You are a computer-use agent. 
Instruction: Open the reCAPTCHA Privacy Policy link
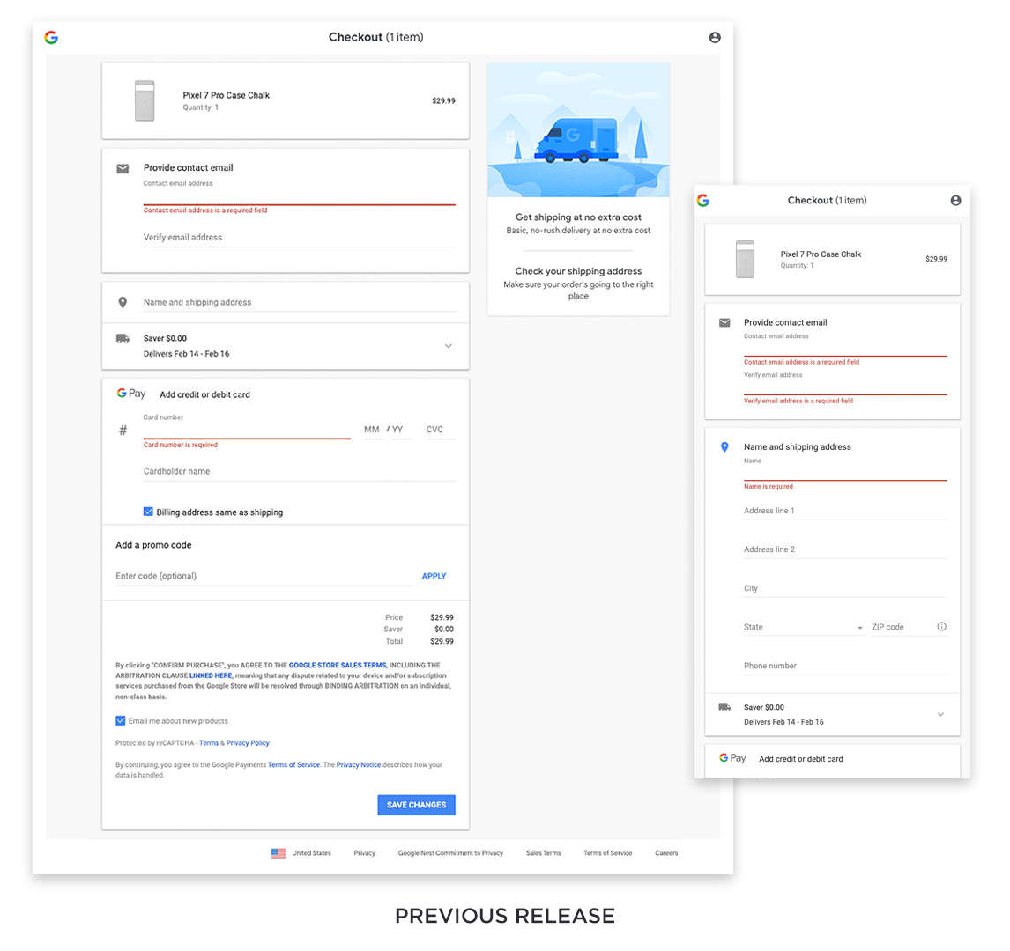coord(248,743)
